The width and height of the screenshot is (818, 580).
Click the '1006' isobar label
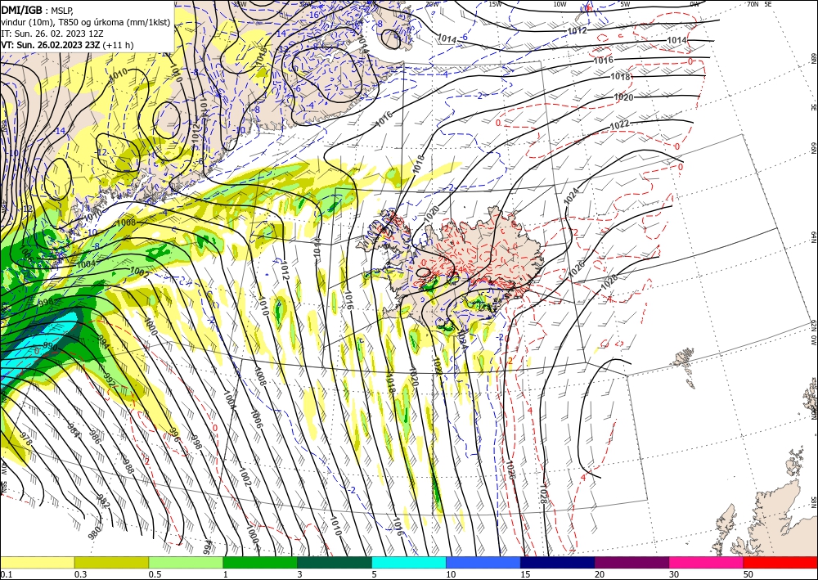pos(256,418)
